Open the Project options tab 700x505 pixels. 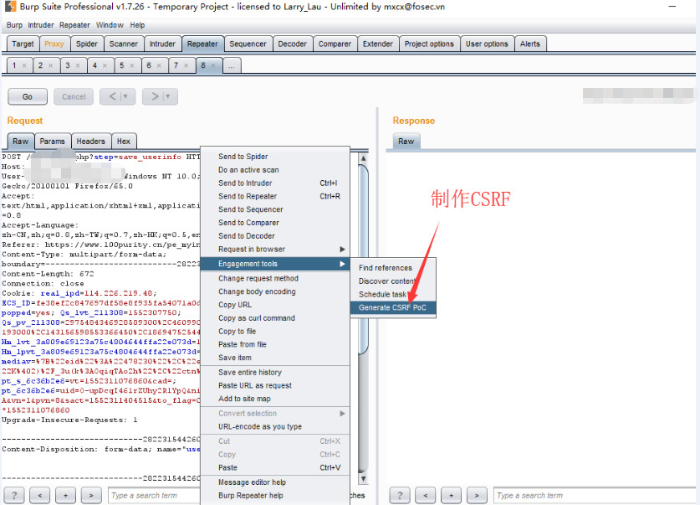click(x=429, y=44)
